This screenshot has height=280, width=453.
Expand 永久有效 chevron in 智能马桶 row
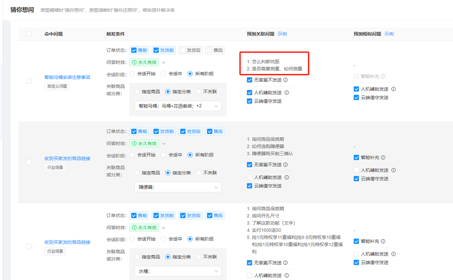click(x=164, y=63)
